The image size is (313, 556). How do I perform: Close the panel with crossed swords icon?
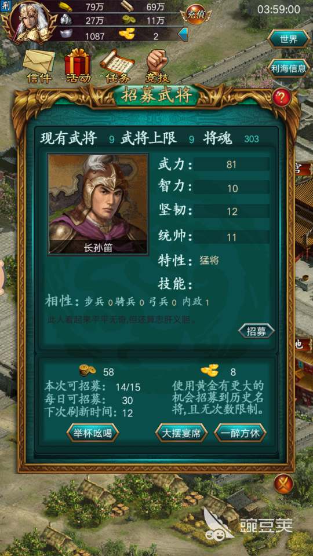tap(283, 484)
